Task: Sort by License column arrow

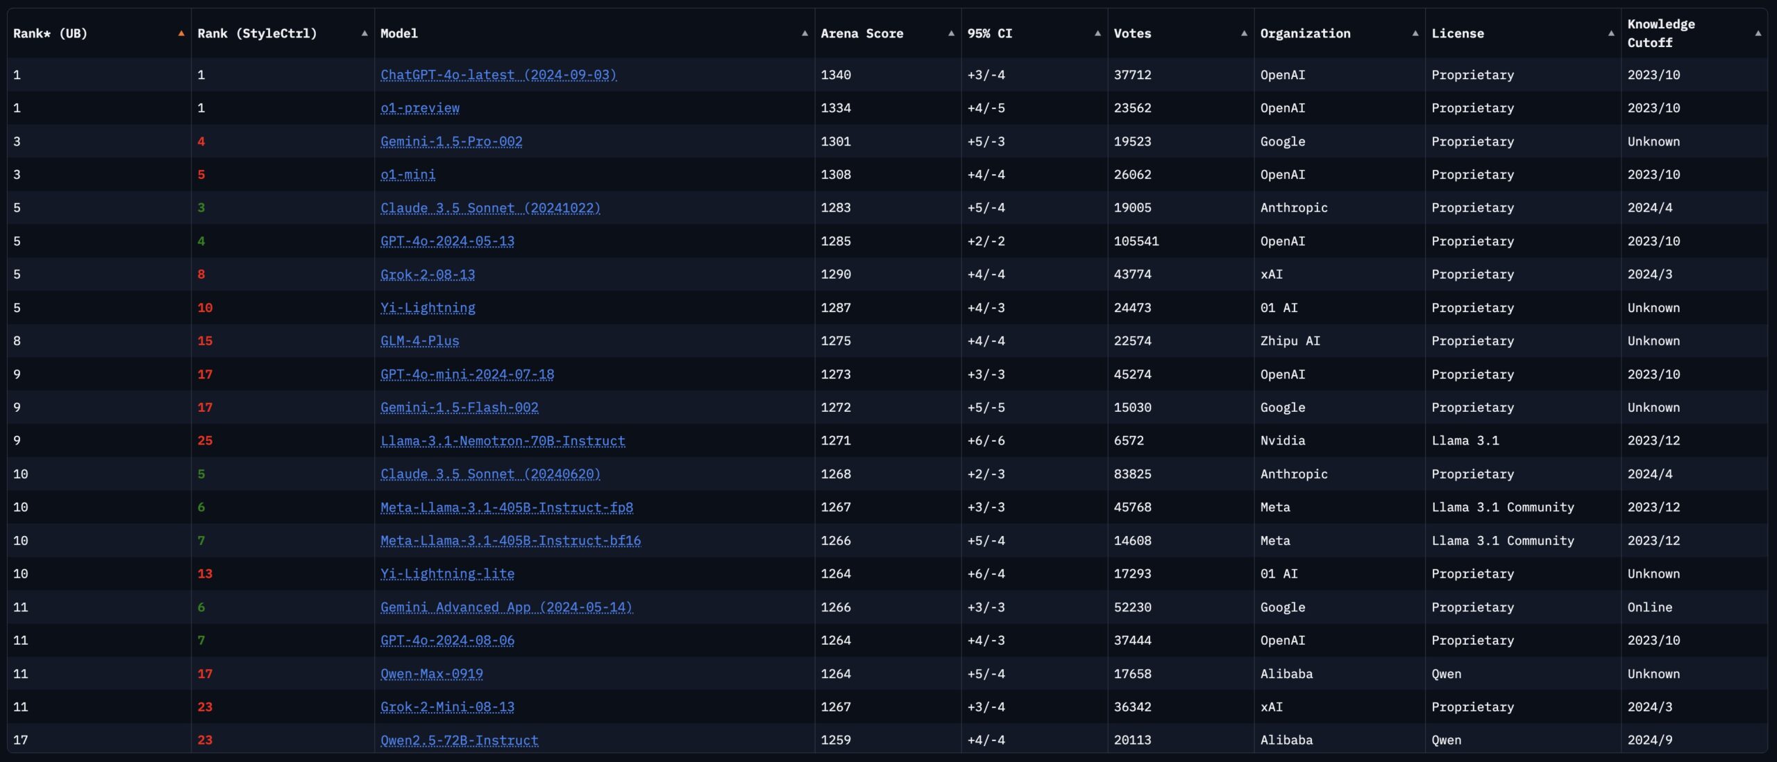Action: (1611, 33)
